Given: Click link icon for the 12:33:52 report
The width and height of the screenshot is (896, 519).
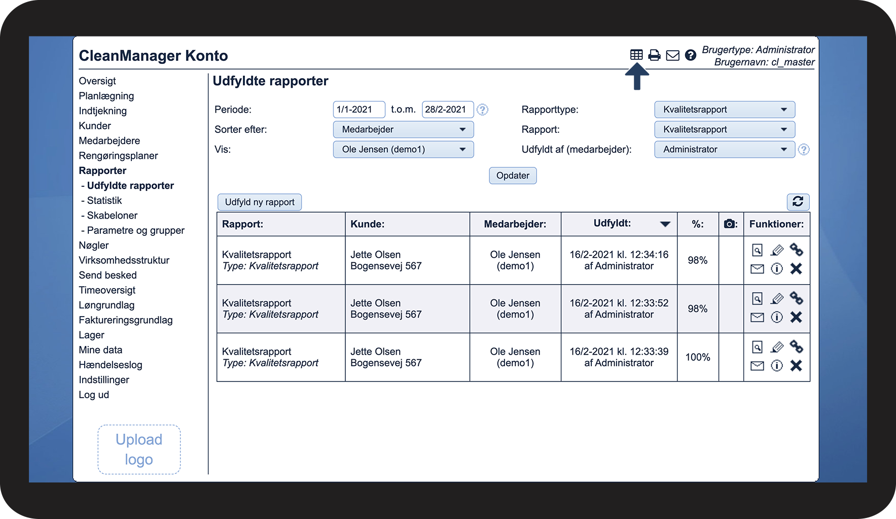Looking at the screenshot, I should (x=797, y=298).
